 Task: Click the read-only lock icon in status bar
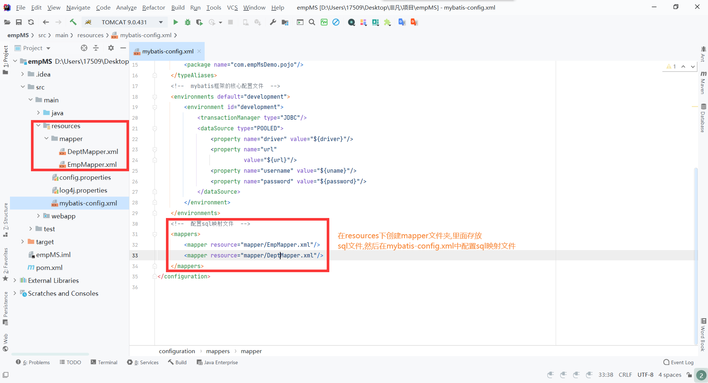pos(689,375)
